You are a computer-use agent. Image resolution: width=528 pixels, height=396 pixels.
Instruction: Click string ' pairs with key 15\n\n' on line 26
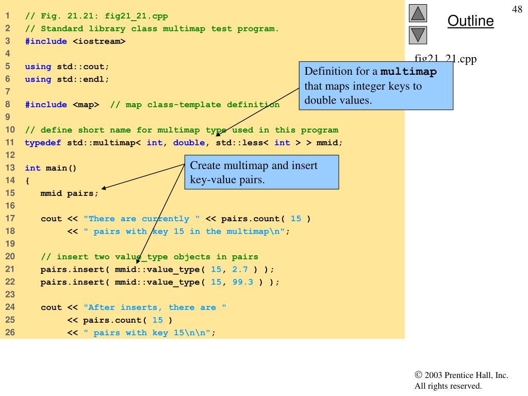(x=147, y=333)
